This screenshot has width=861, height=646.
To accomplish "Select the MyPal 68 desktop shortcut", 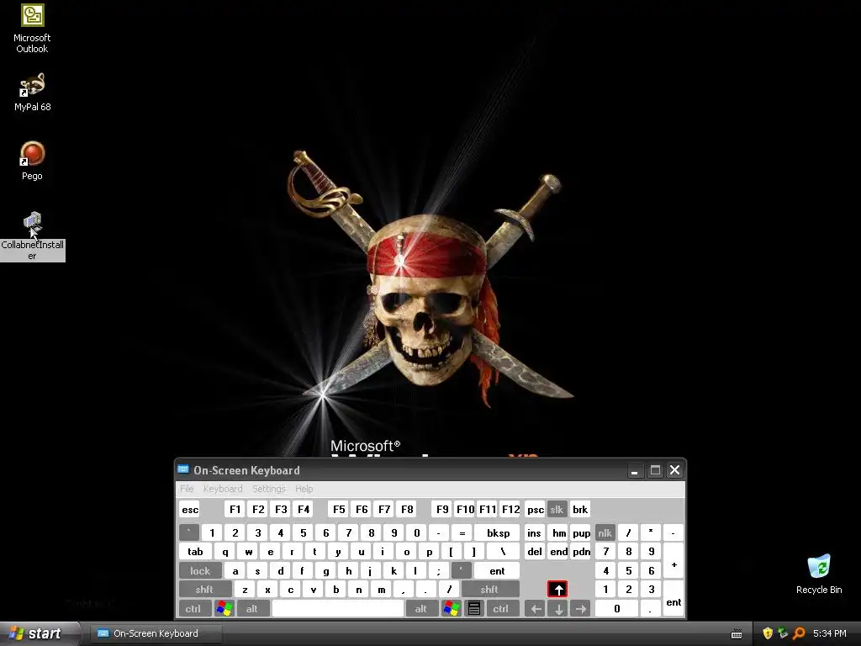I will (x=32, y=92).
